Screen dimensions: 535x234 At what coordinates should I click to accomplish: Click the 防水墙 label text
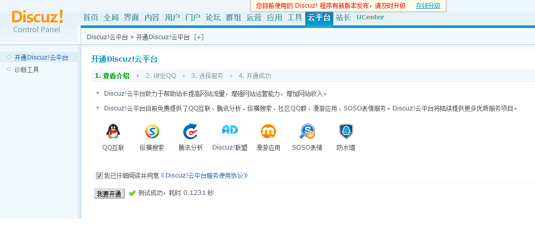pyautogui.click(x=346, y=148)
